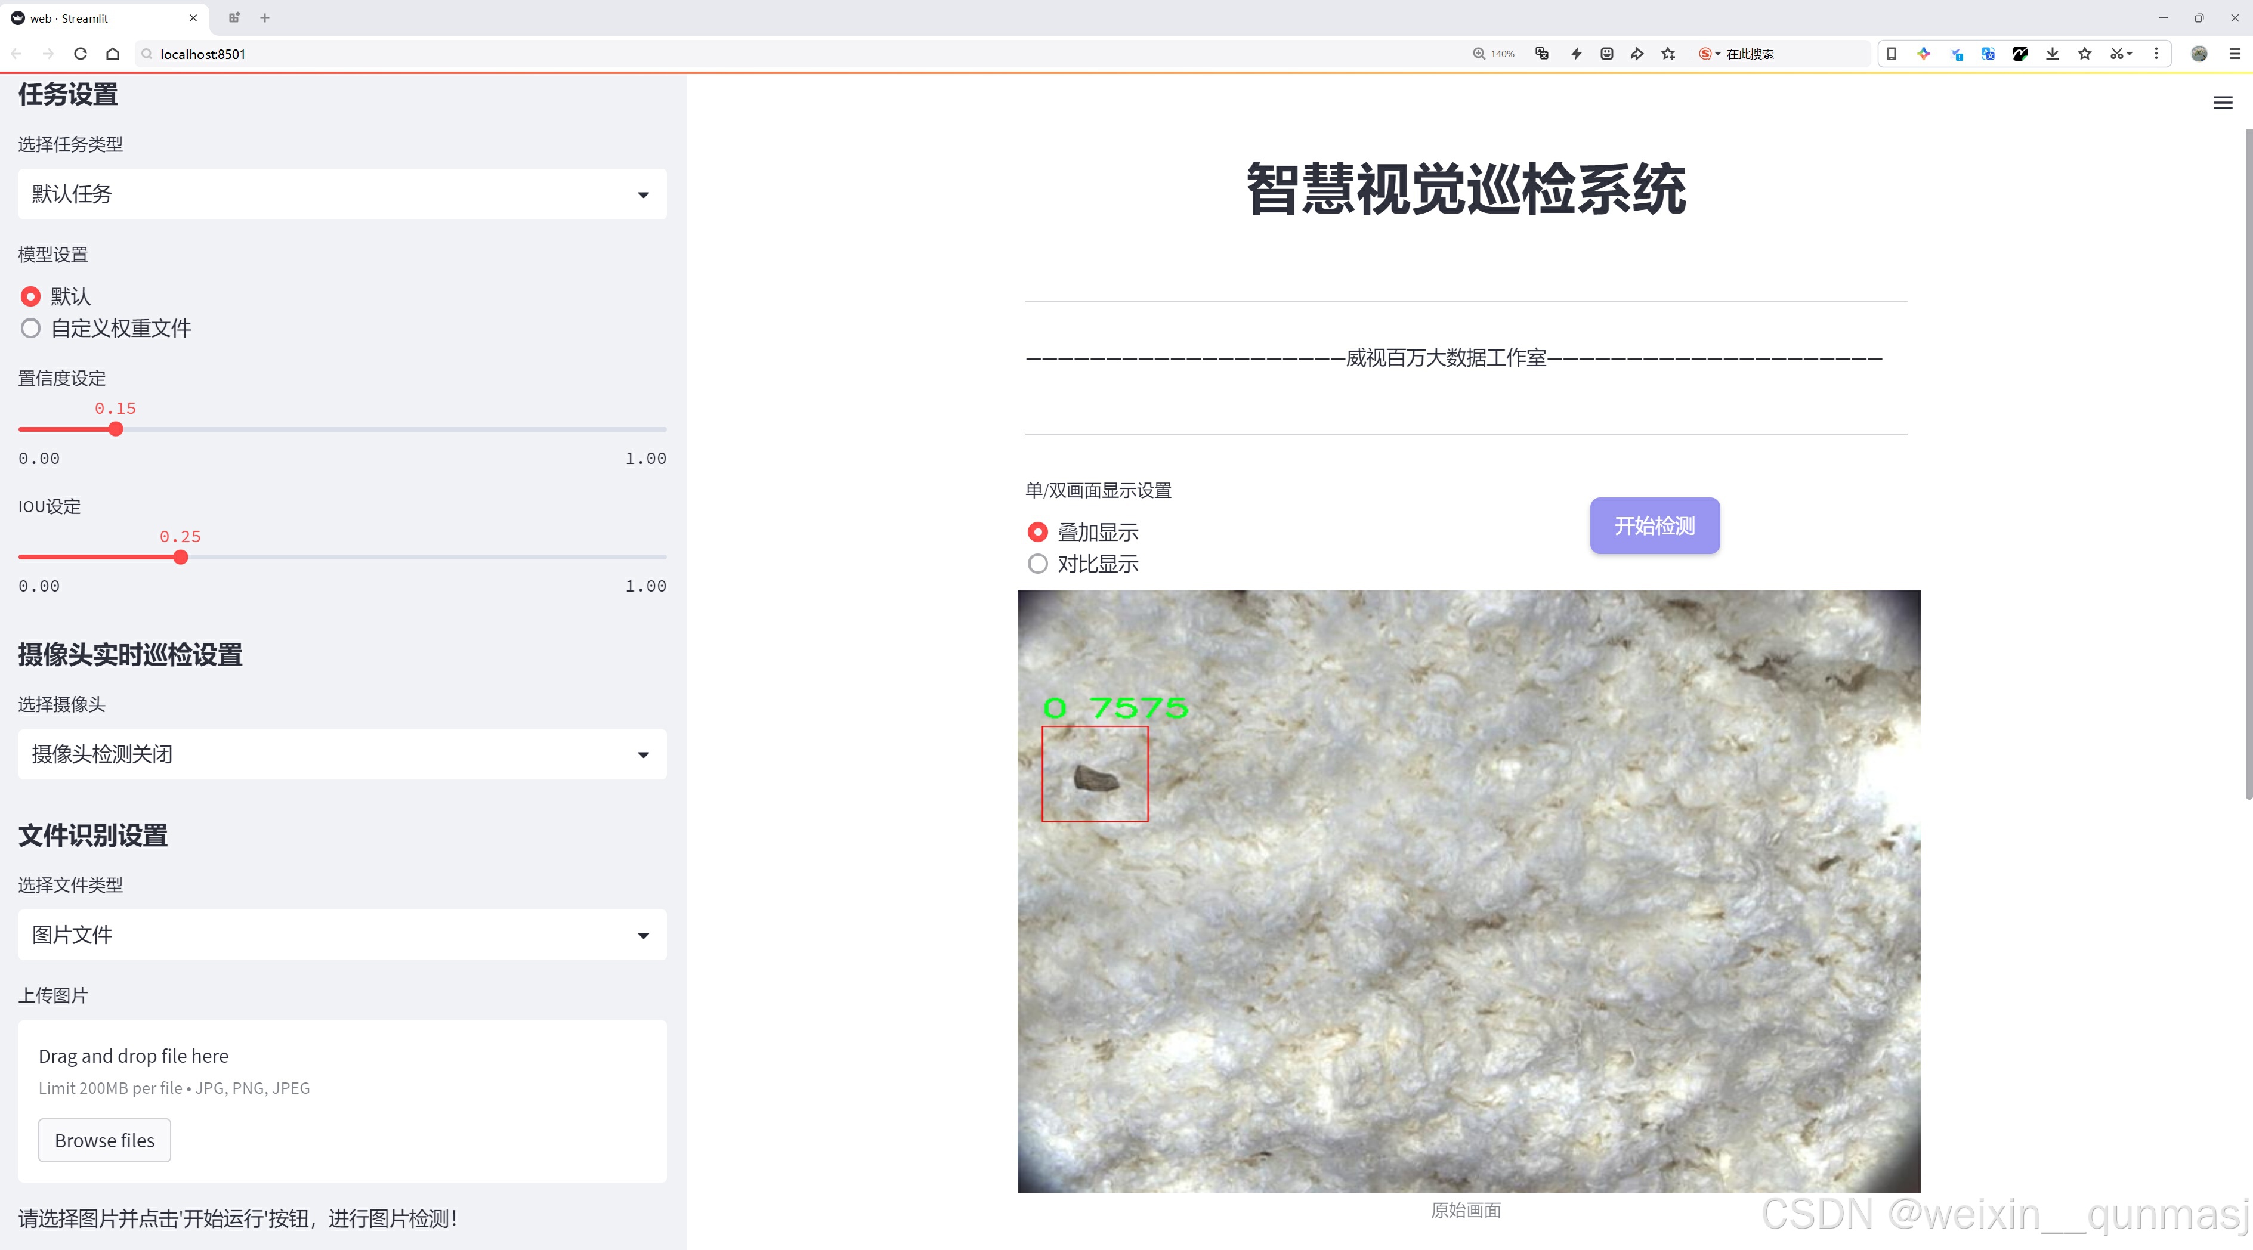Open the browser downloads icon
This screenshot has height=1250, width=2253.
2052,53
